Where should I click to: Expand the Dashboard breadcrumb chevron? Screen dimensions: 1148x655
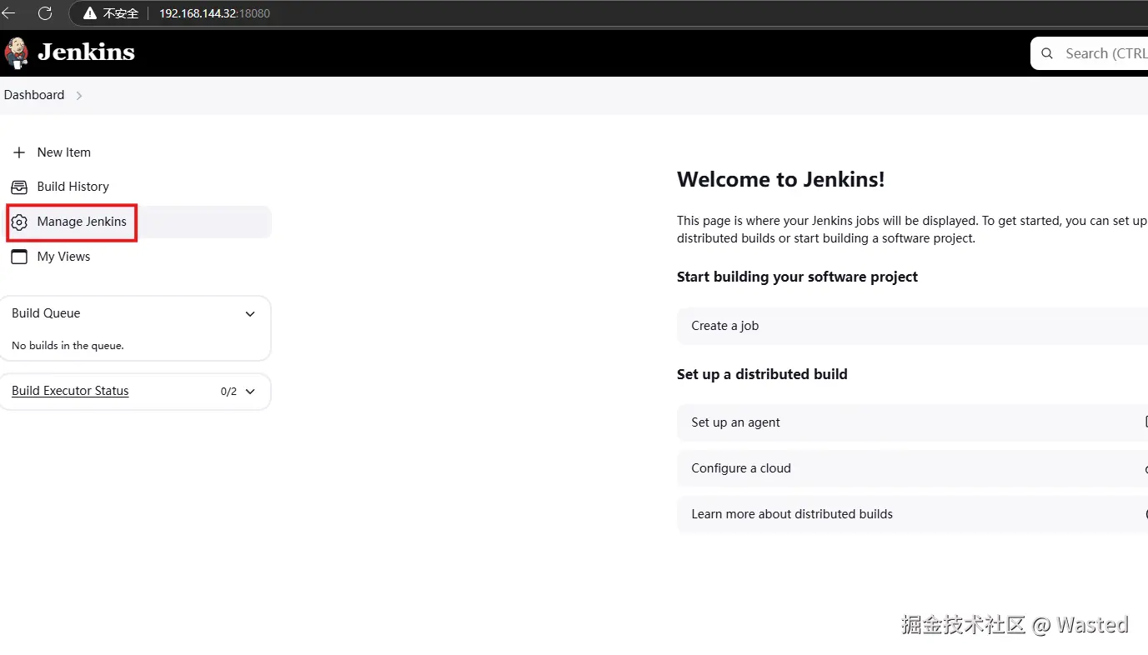[79, 96]
